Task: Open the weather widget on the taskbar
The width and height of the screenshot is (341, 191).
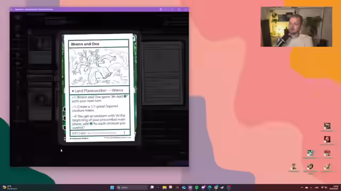Action: click(9, 187)
